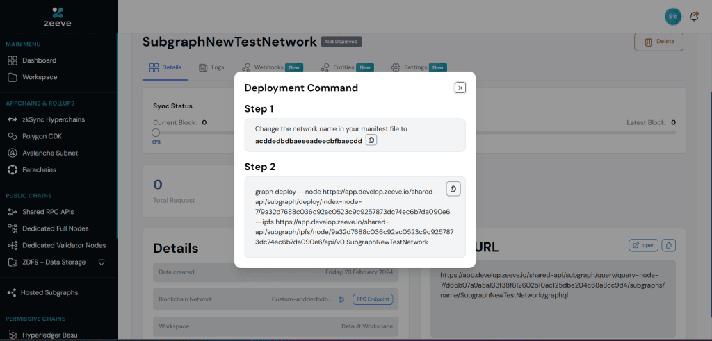Open Polygon CDK
Viewport: 712px width, 341px height.
tap(44, 136)
